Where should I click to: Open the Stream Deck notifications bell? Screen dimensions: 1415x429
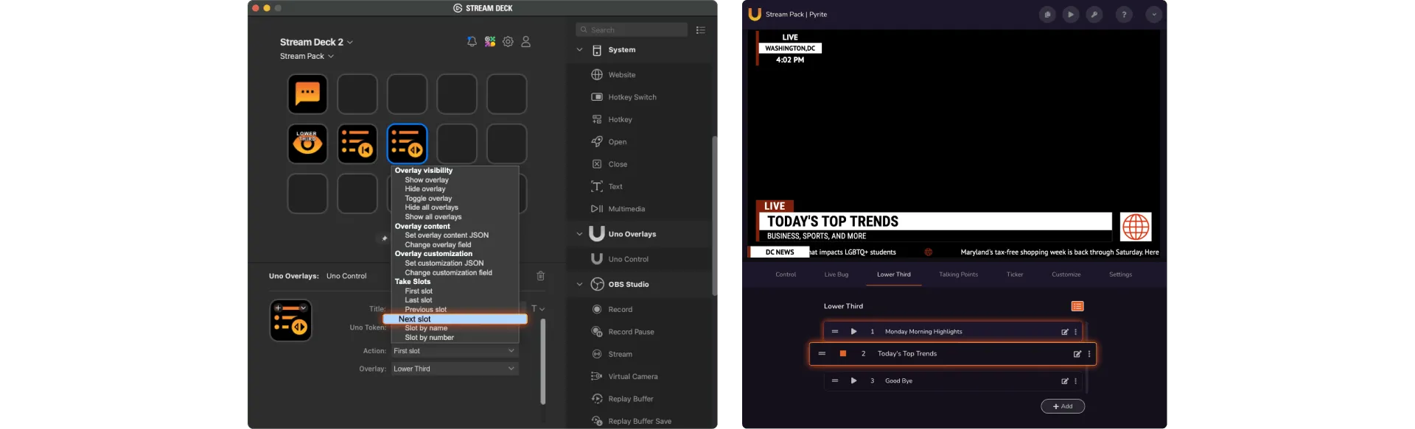coord(472,42)
